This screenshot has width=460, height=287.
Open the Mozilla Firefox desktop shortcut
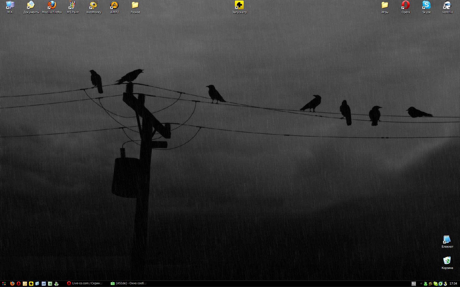click(x=52, y=5)
